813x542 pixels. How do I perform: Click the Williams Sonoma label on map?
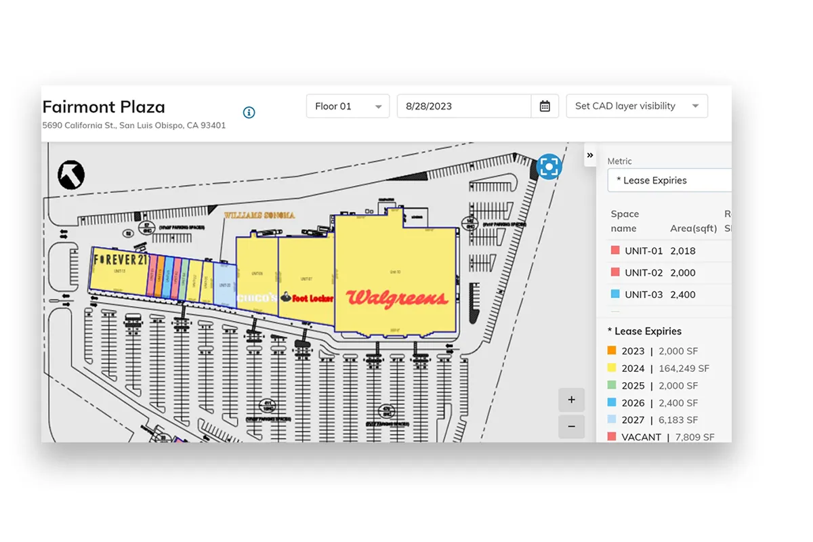(x=259, y=215)
